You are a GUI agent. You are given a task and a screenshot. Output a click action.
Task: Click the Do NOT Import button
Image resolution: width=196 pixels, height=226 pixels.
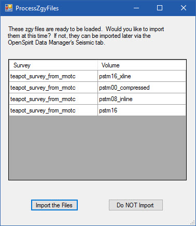pos(136,205)
